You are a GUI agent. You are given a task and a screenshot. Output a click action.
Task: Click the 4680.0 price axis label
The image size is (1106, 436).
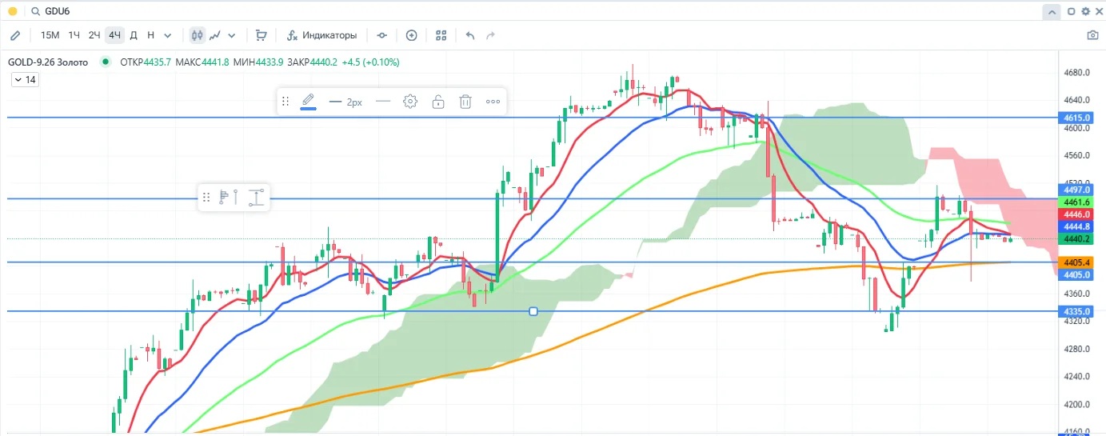coord(1078,73)
